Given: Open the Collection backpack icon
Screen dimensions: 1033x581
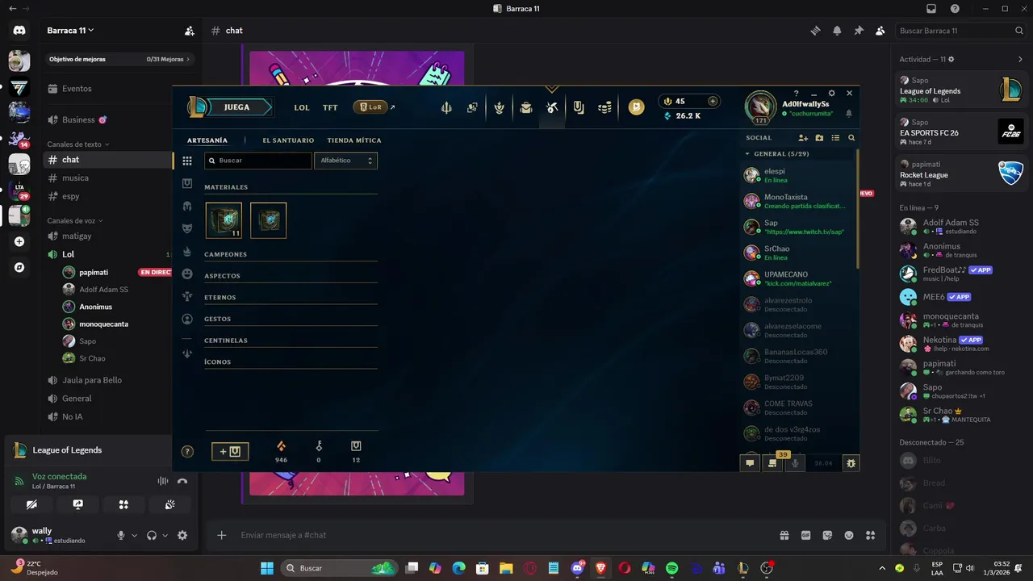Looking at the screenshot, I should coord(526,107).
